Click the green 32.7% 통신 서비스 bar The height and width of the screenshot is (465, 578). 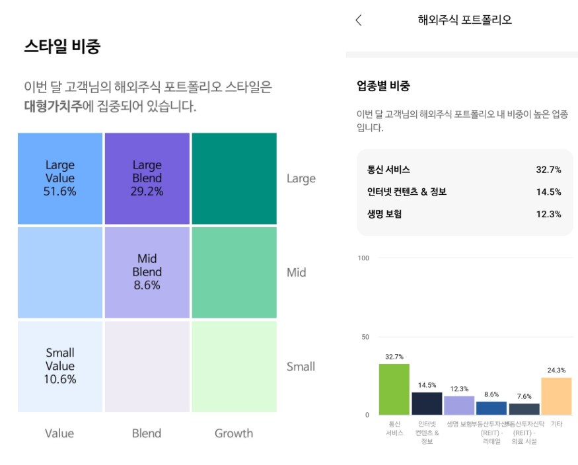394,389
